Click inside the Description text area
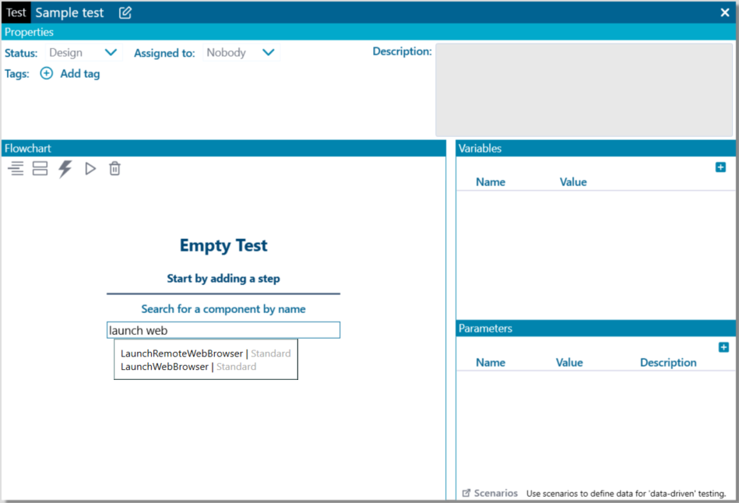739x503 pixels. 584,90
